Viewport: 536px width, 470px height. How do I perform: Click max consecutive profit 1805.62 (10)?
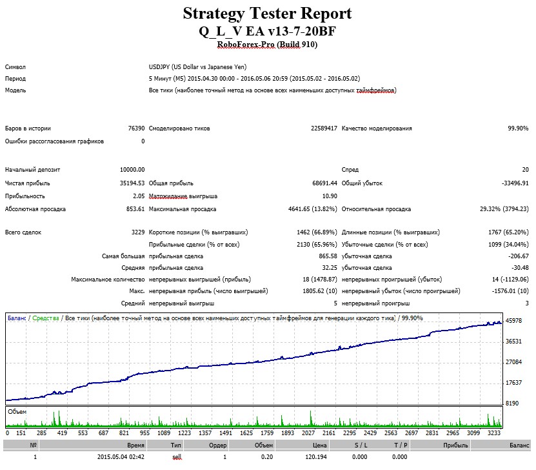(x=320, y=291)
